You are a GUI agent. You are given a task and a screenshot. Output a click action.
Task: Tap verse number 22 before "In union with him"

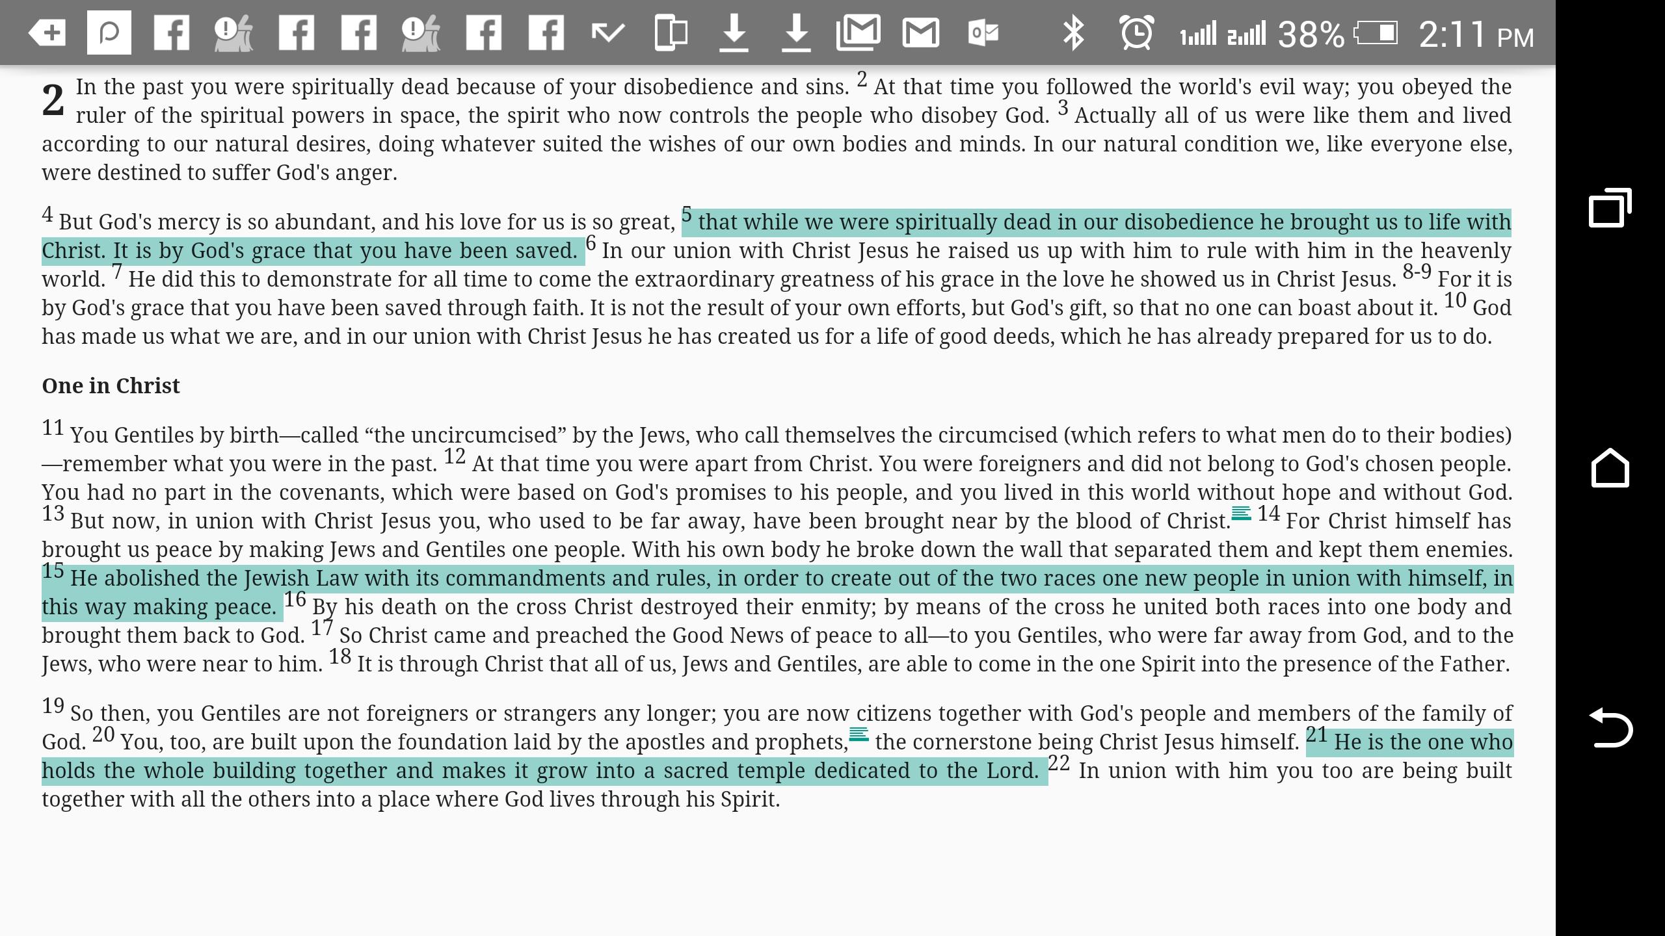1059,763
